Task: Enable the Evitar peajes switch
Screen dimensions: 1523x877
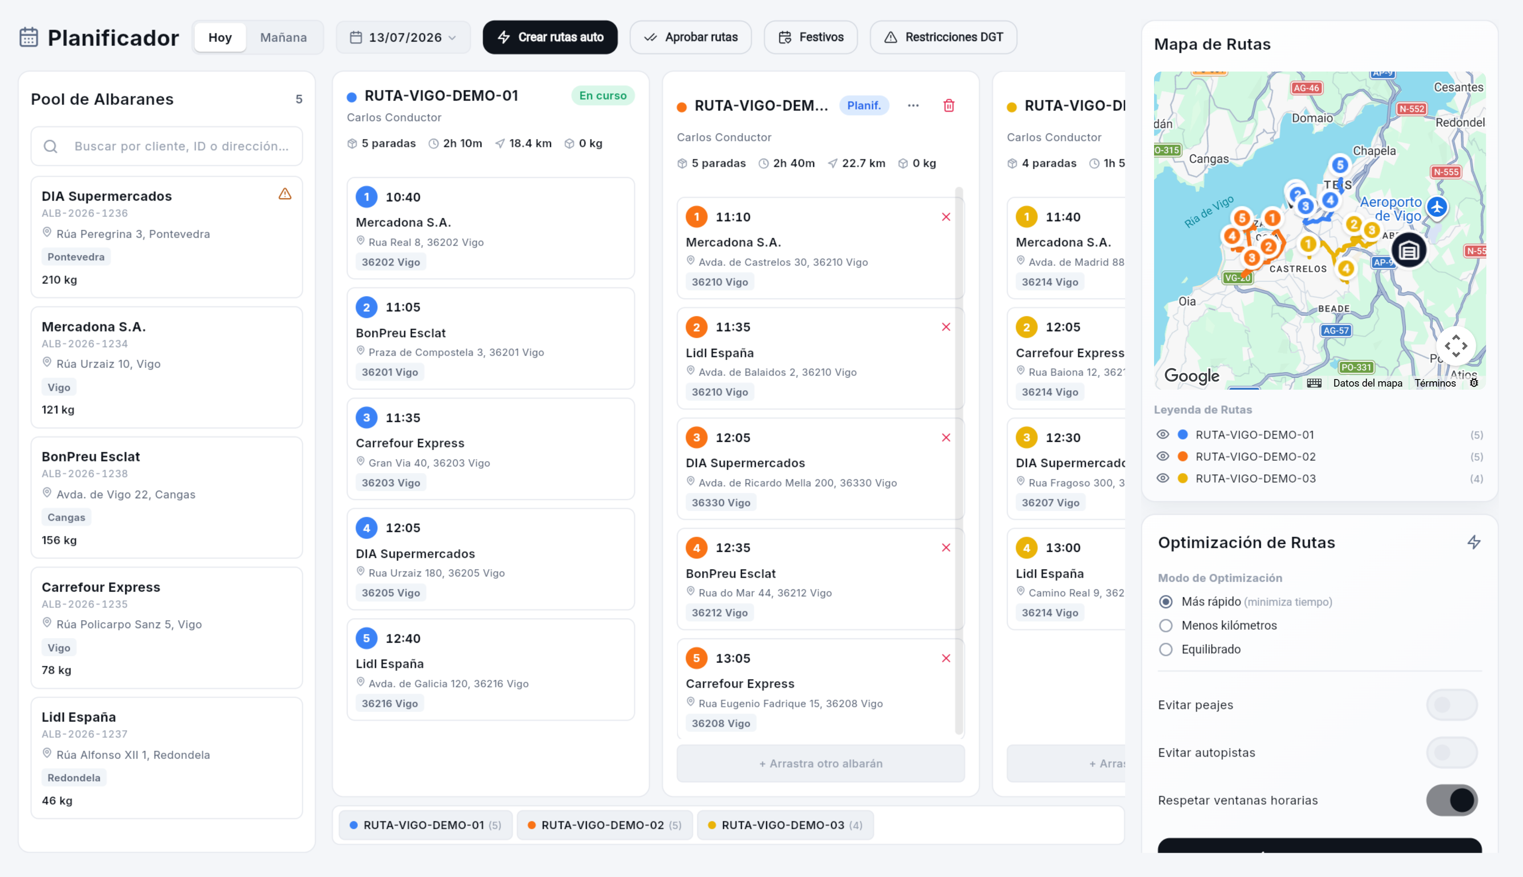Action: pos(1451,705)
